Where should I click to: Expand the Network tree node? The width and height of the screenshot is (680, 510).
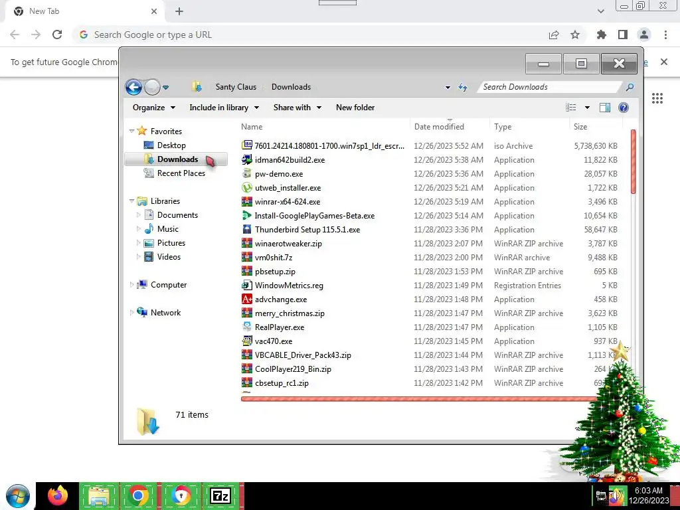tap(131, 312)
